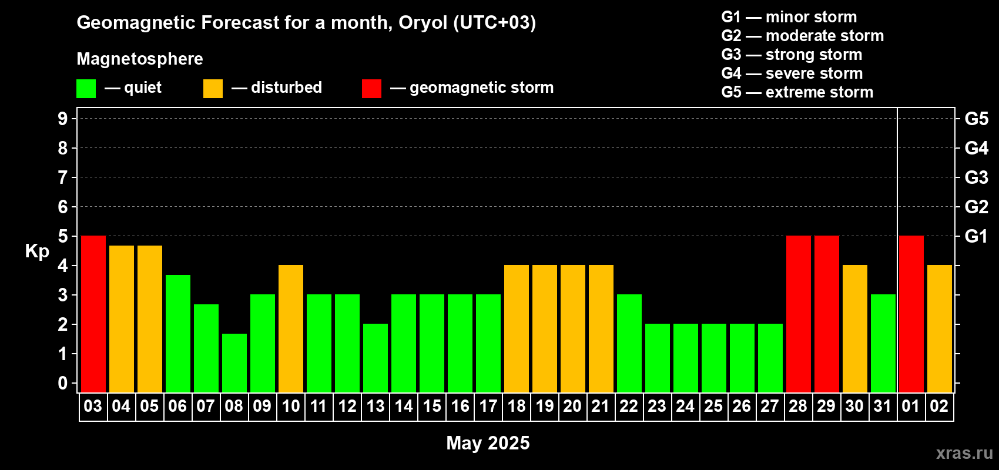Click the orange bar for day 04
The height and width of the screenshot is (470, 999).
122,319
